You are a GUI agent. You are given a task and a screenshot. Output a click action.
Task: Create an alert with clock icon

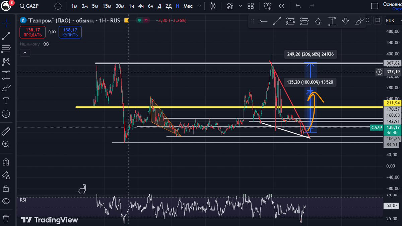pyautogui.click(x=268, y=6)
